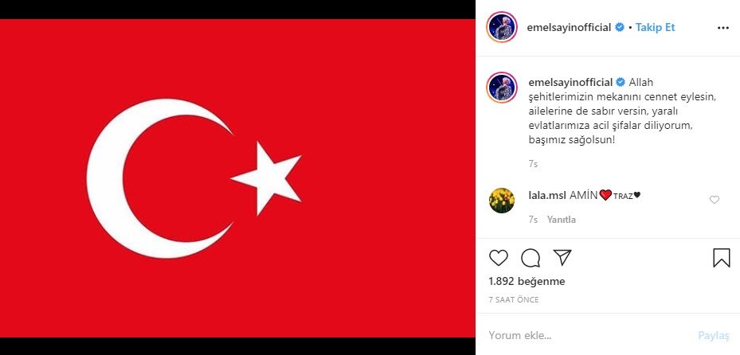Open the caption emelsayinofficial avatar
The width and height of the screenshot is (740, 355).
pos(502,88)
